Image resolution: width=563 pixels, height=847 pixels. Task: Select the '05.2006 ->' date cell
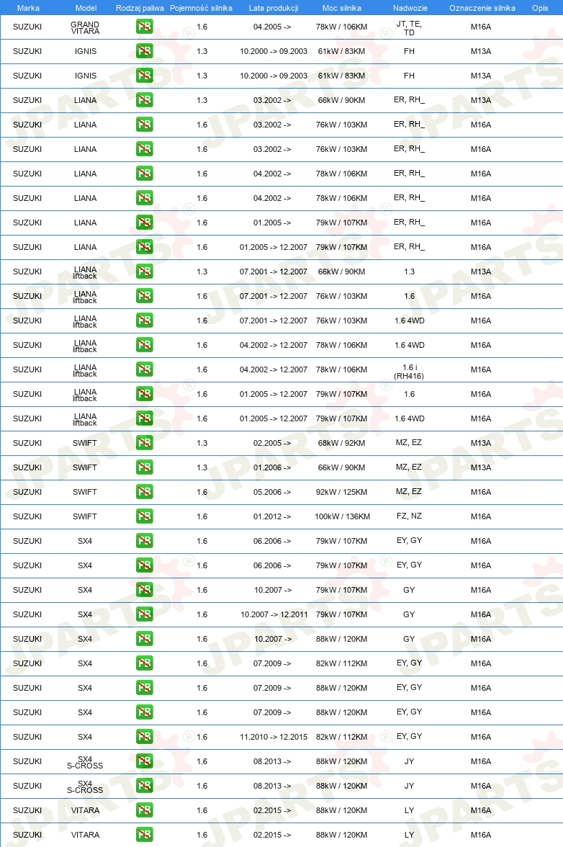pos(272,491)
